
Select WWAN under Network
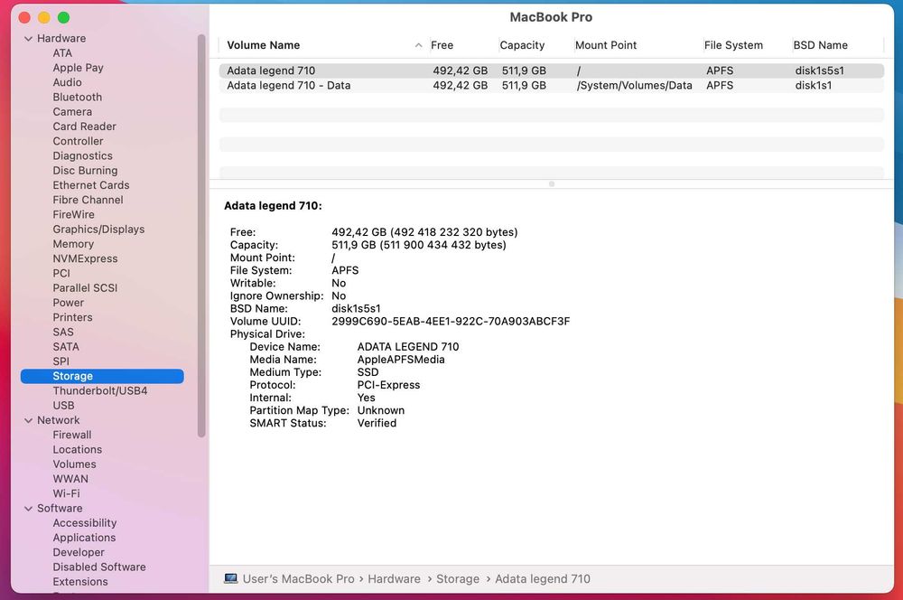pos(70,479)
